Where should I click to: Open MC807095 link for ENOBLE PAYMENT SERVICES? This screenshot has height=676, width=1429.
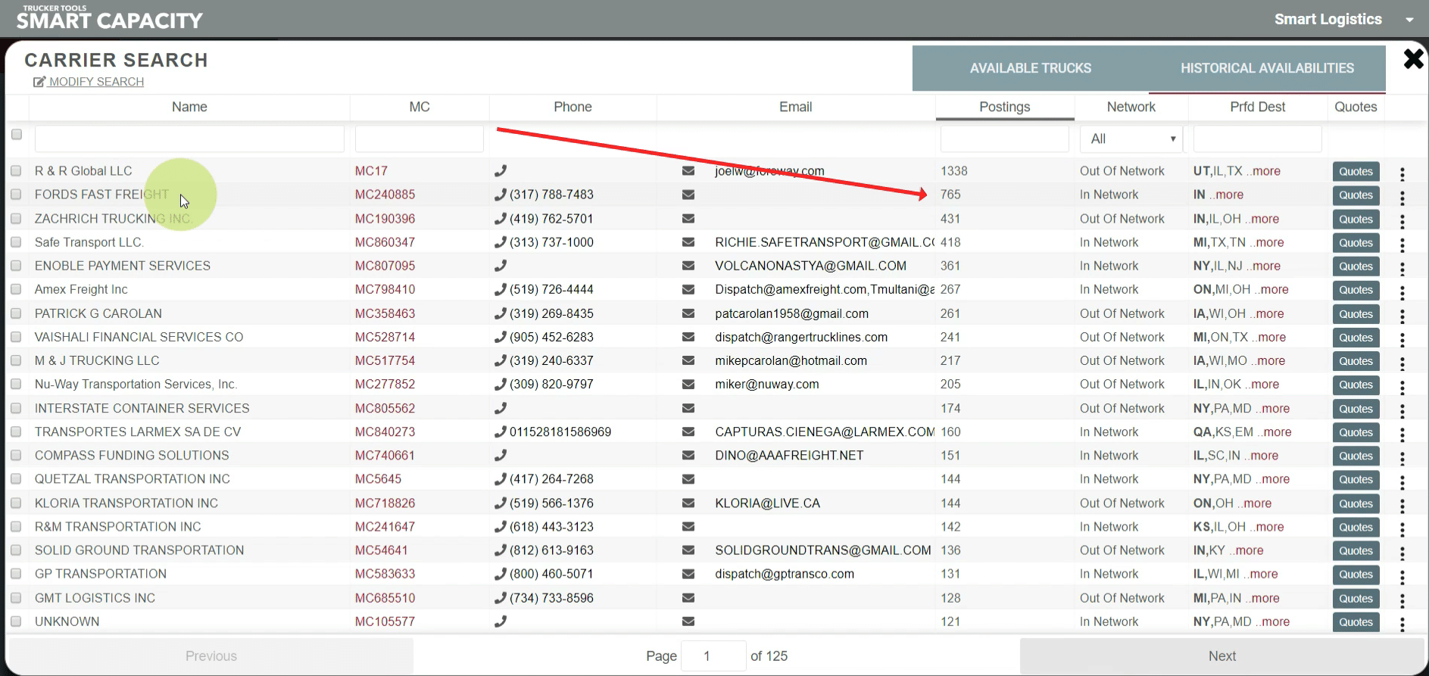(385, 266)
